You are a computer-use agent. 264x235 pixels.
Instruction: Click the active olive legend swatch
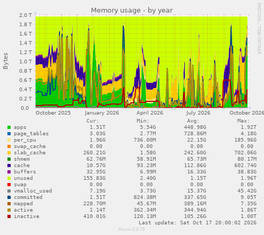(9, 210)
